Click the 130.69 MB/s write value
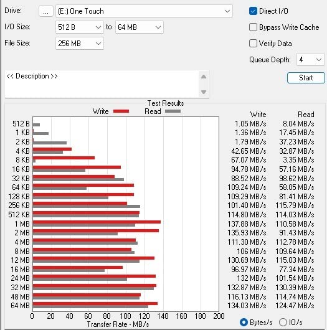Image resolution: width=327 pixels, height=330 pixels. coord(247,260)
